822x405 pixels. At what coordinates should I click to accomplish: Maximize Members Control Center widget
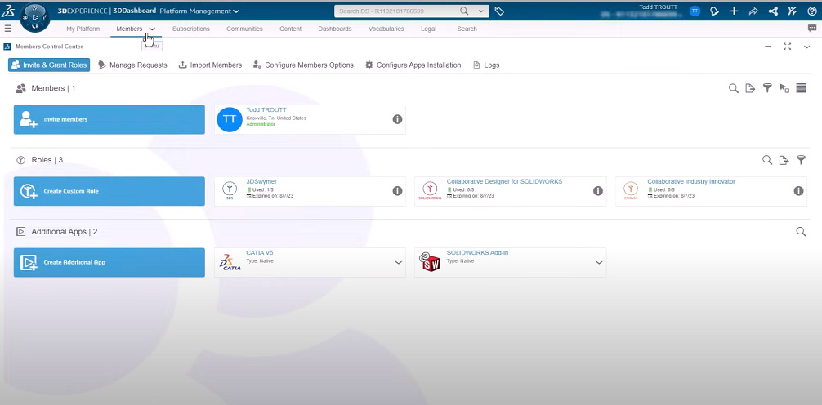787,47
